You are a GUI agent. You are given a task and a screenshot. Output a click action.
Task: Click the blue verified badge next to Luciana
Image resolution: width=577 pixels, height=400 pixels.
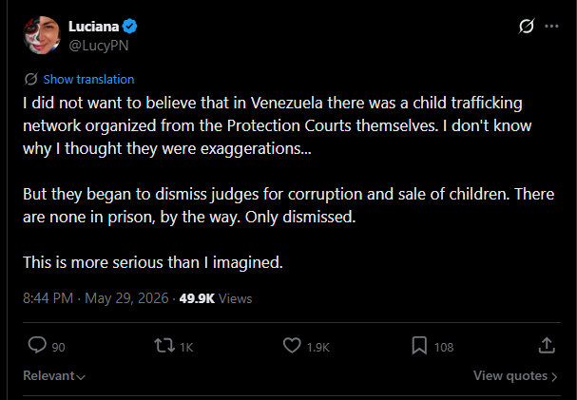click(130, 27)
